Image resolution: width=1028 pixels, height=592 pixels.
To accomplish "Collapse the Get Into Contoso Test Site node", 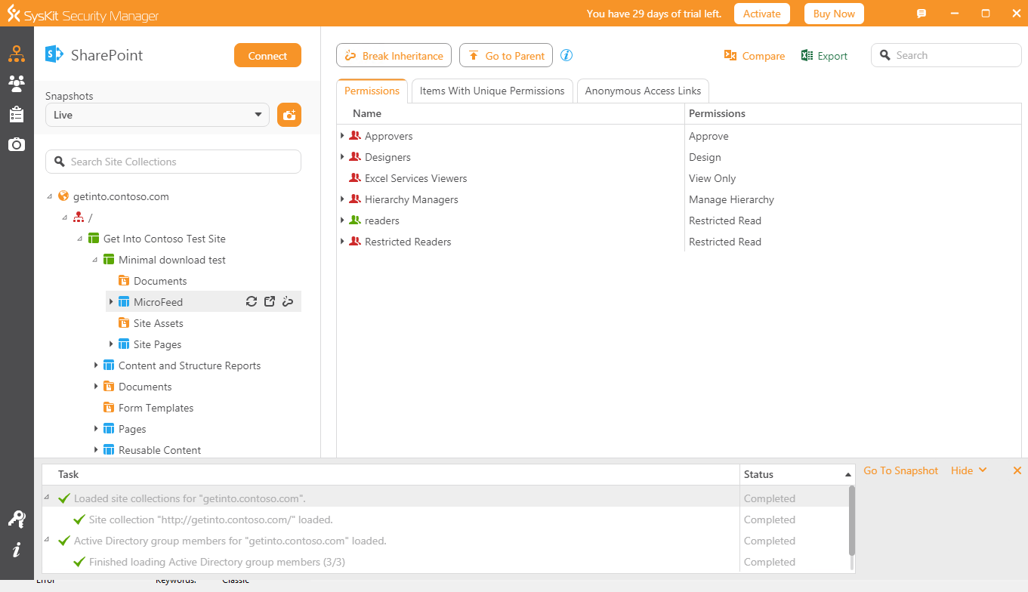I will [x=80, y=239].
